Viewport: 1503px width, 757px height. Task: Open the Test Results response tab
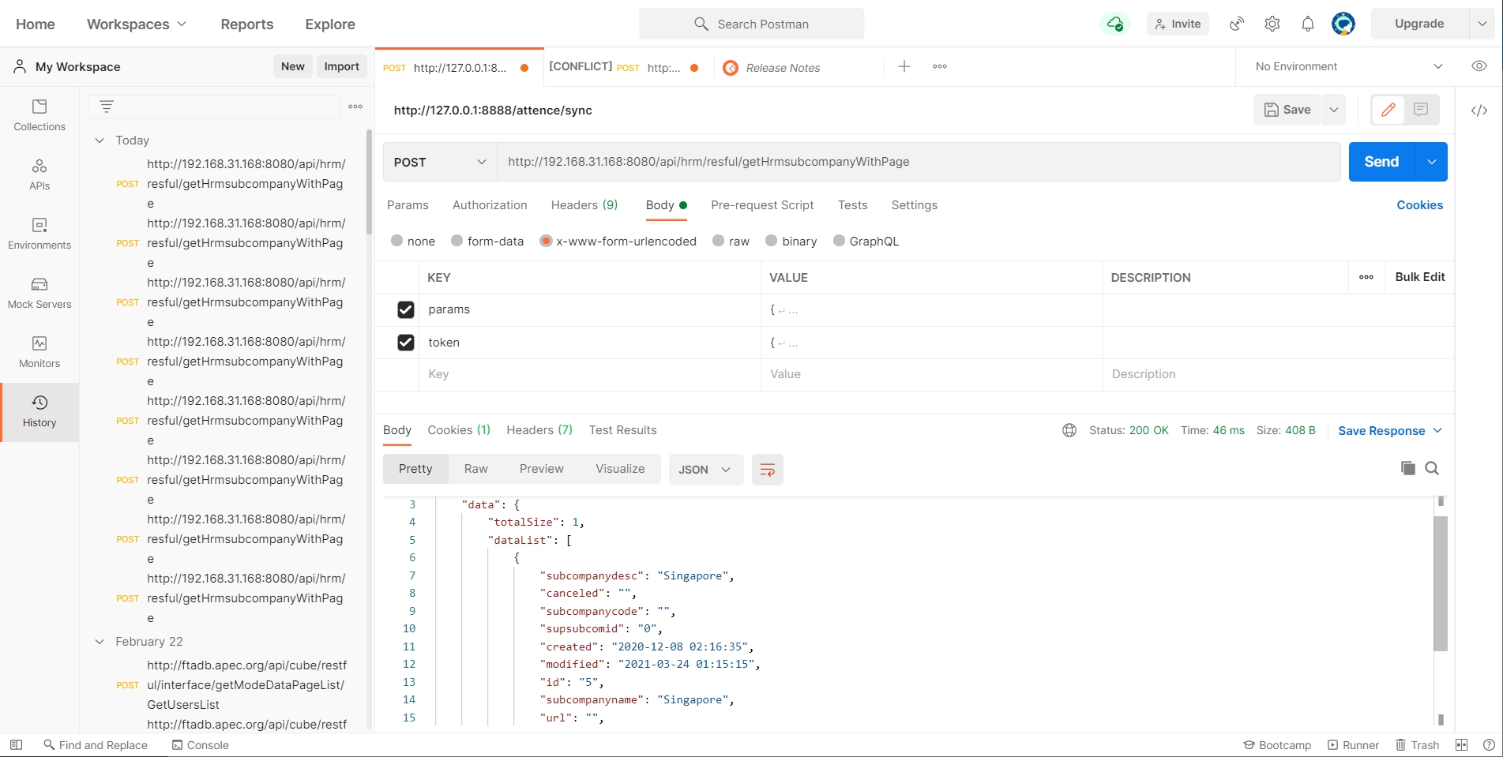coord(622,430)
